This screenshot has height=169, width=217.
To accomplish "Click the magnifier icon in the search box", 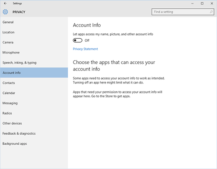I will coord(211,12).
